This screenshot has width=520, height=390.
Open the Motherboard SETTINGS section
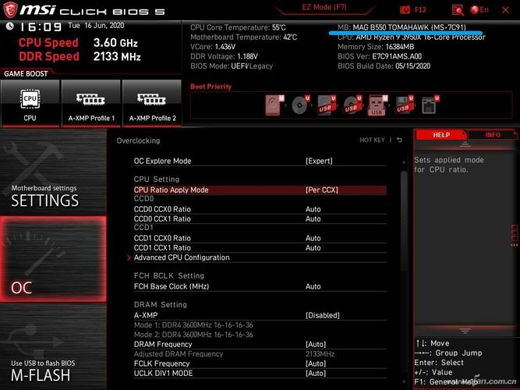(53, 172)
